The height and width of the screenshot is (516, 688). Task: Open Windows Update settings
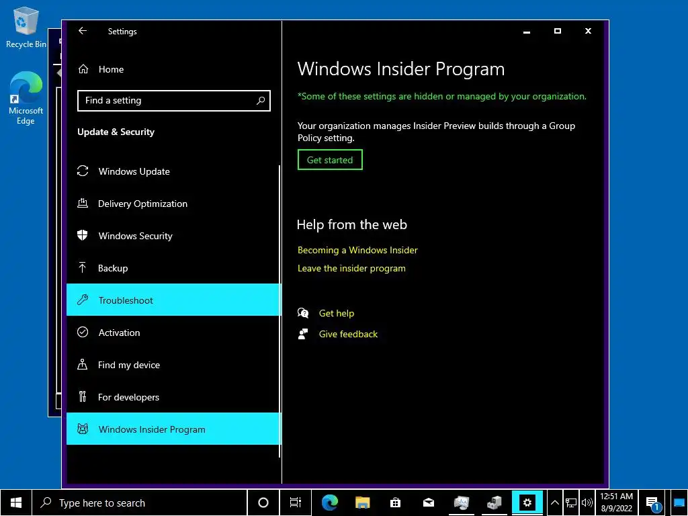tap(173, 171)
